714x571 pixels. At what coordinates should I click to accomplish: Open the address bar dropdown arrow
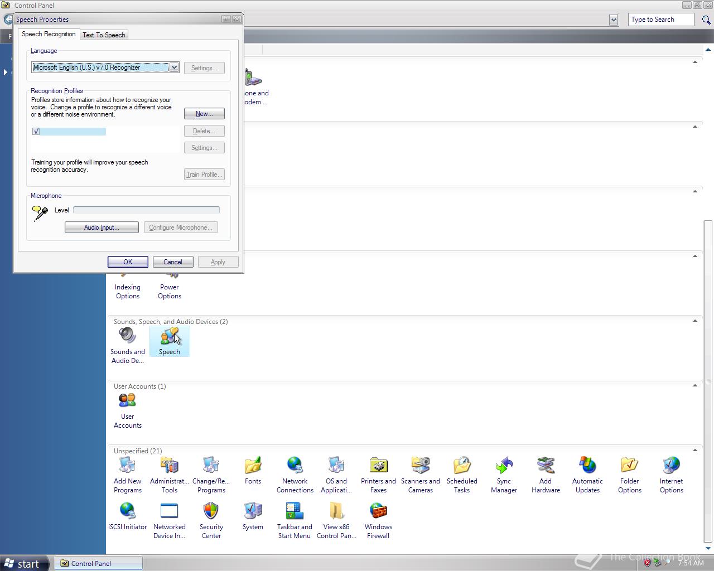614,20
